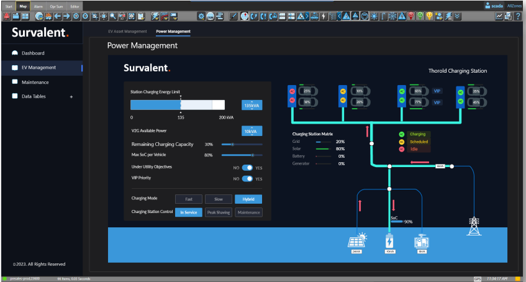Click the transmission tower grid icon
The height and width of the screenshot is (282, 526).
coord(475,225)
